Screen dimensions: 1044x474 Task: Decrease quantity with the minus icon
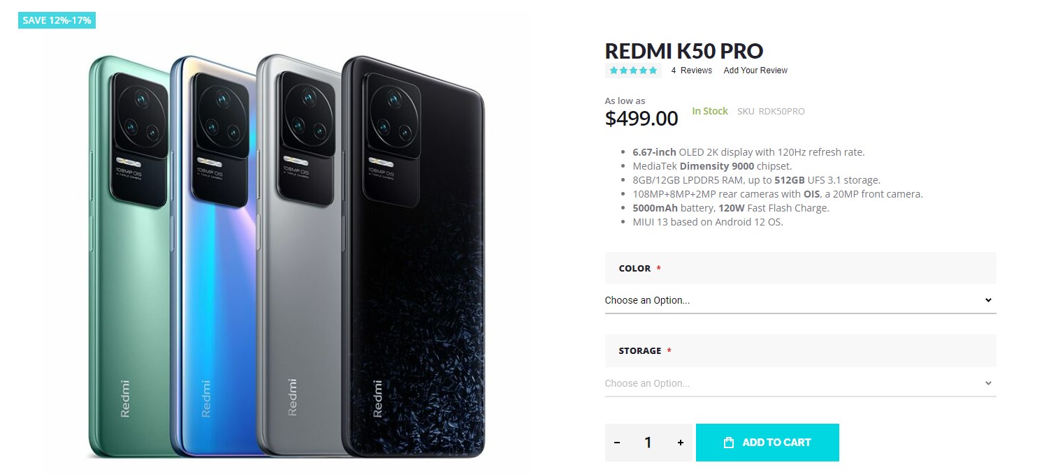pyautogui.click(x=617, y=443)
